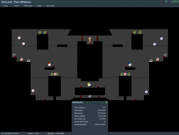This screenshot has height=135, width=179.
Task: Click the medkit spawn above left pillar
Action: pos(55,74)
